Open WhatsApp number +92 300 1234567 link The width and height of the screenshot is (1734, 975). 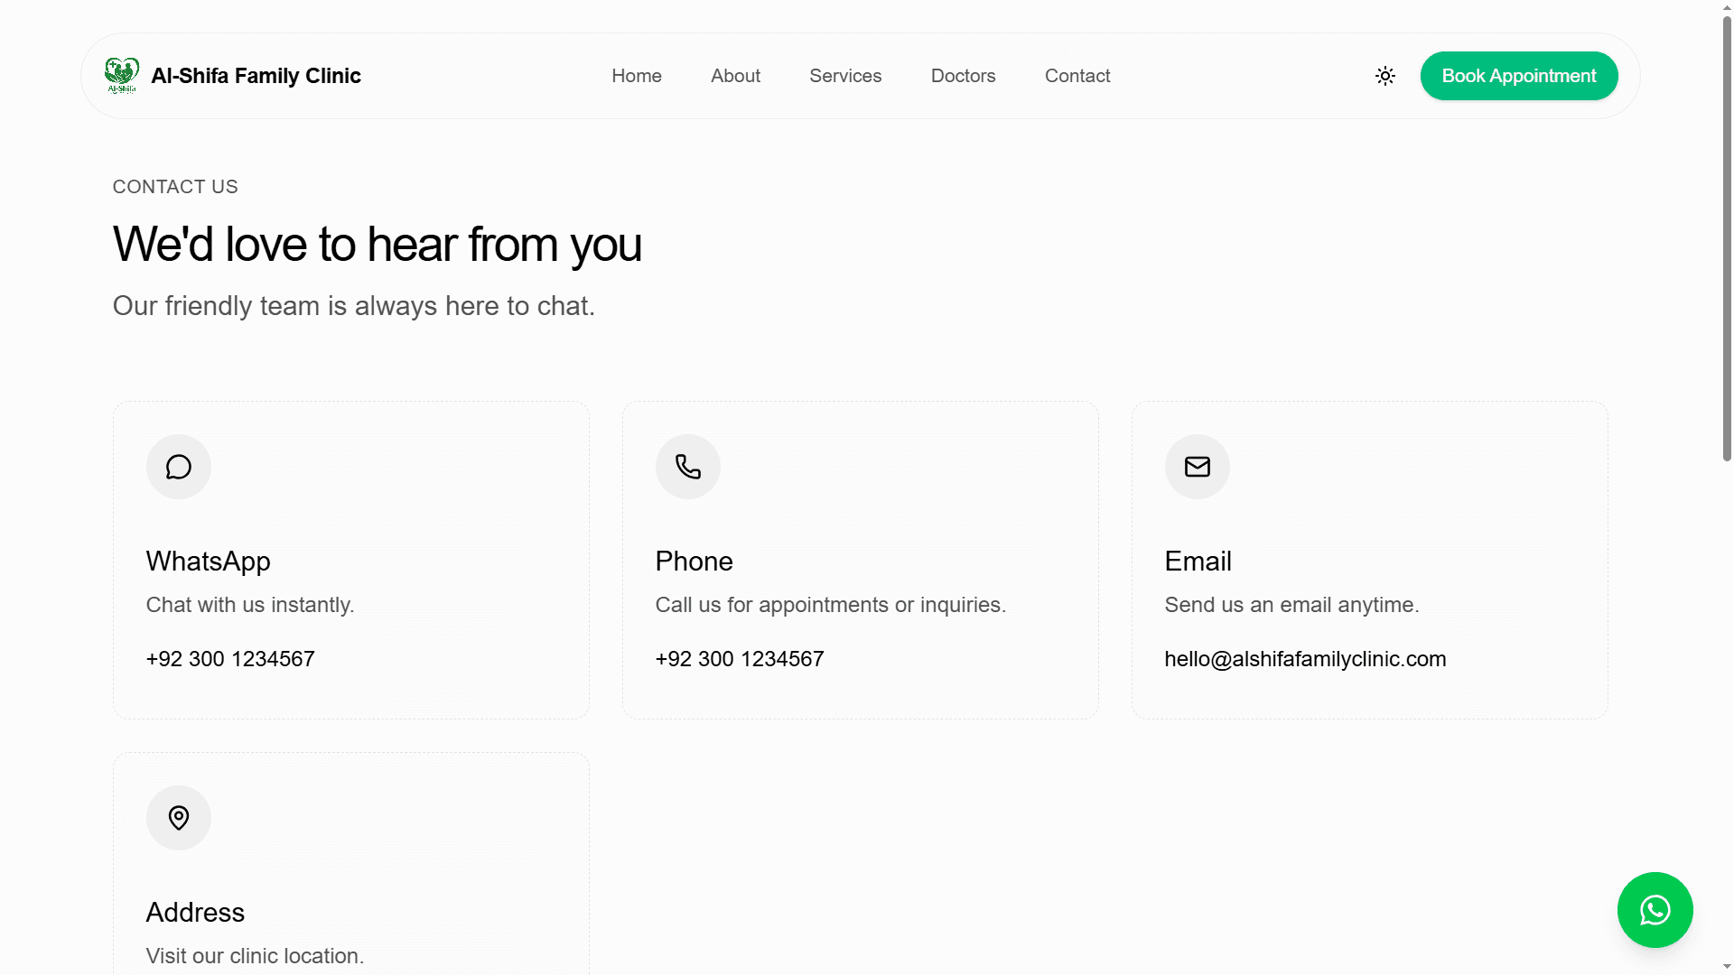(x=230, y=659)
